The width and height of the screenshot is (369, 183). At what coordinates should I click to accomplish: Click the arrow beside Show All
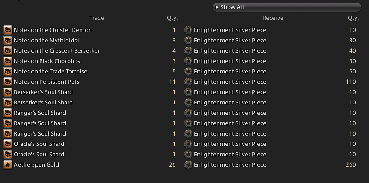(x=217, y=7)
